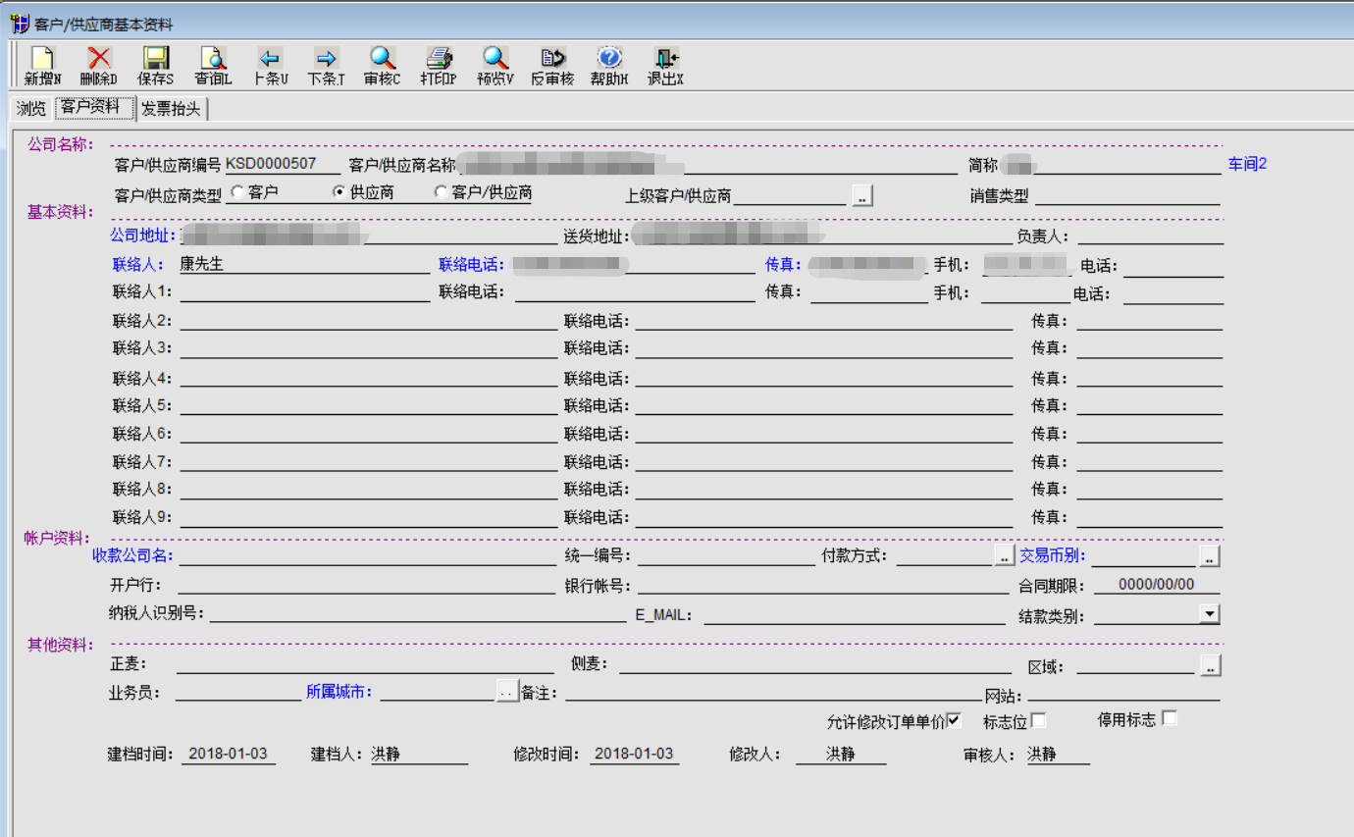This screenshot has width=1354, height=837.
Task: Enable the 停用标志 checkbox
Action: 1169,718
